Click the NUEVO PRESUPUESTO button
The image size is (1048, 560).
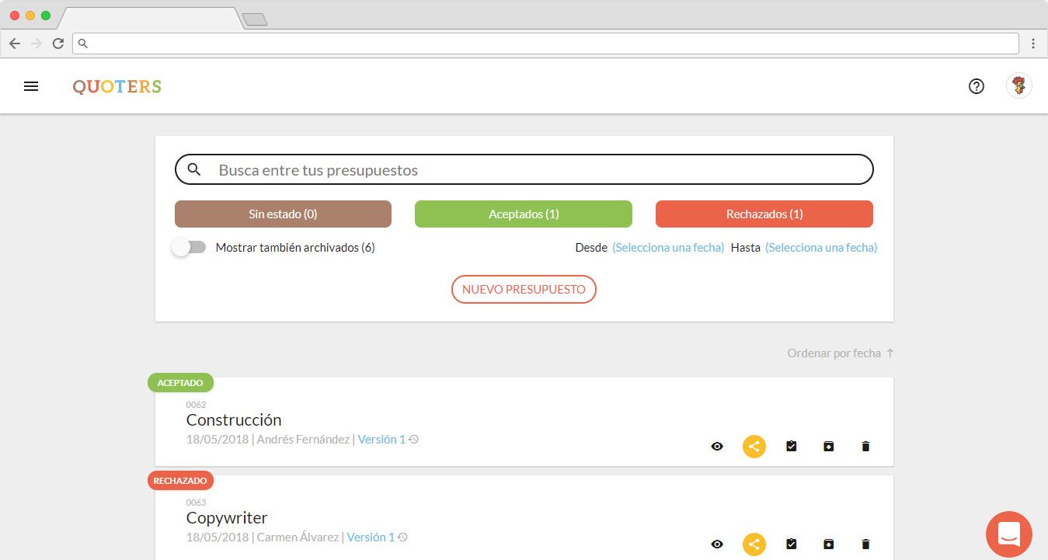point(524,290)
